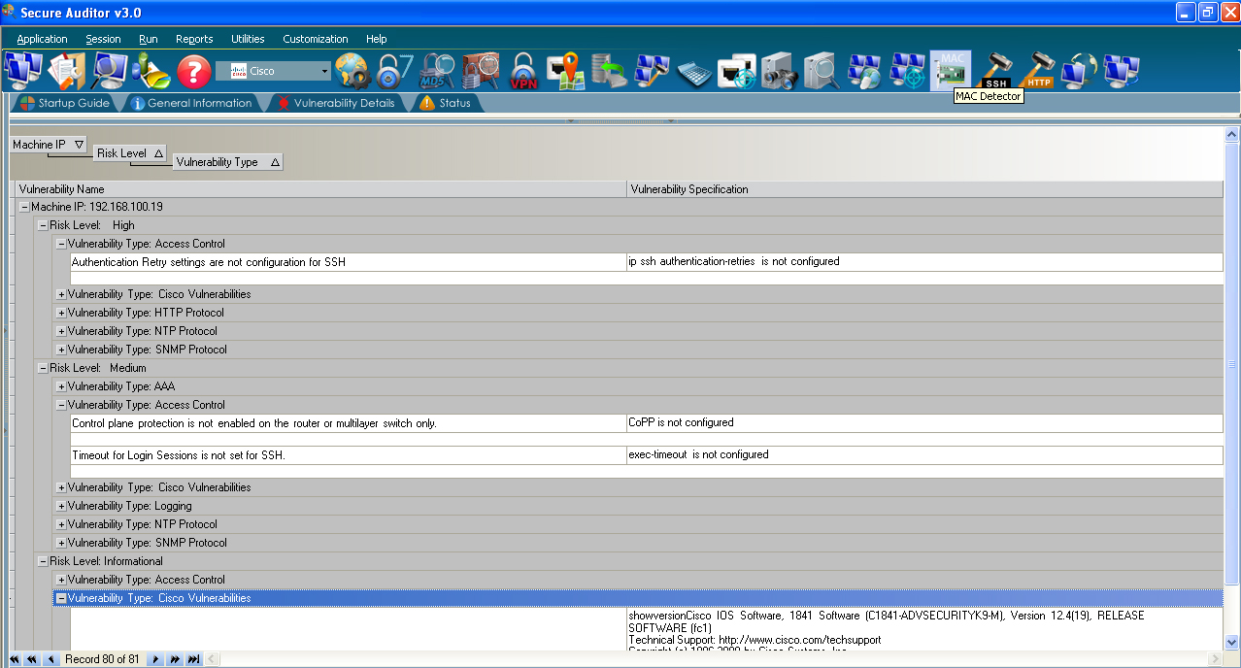
Task: Sort by Vulnerability Name column header
Action: (321, 189)
